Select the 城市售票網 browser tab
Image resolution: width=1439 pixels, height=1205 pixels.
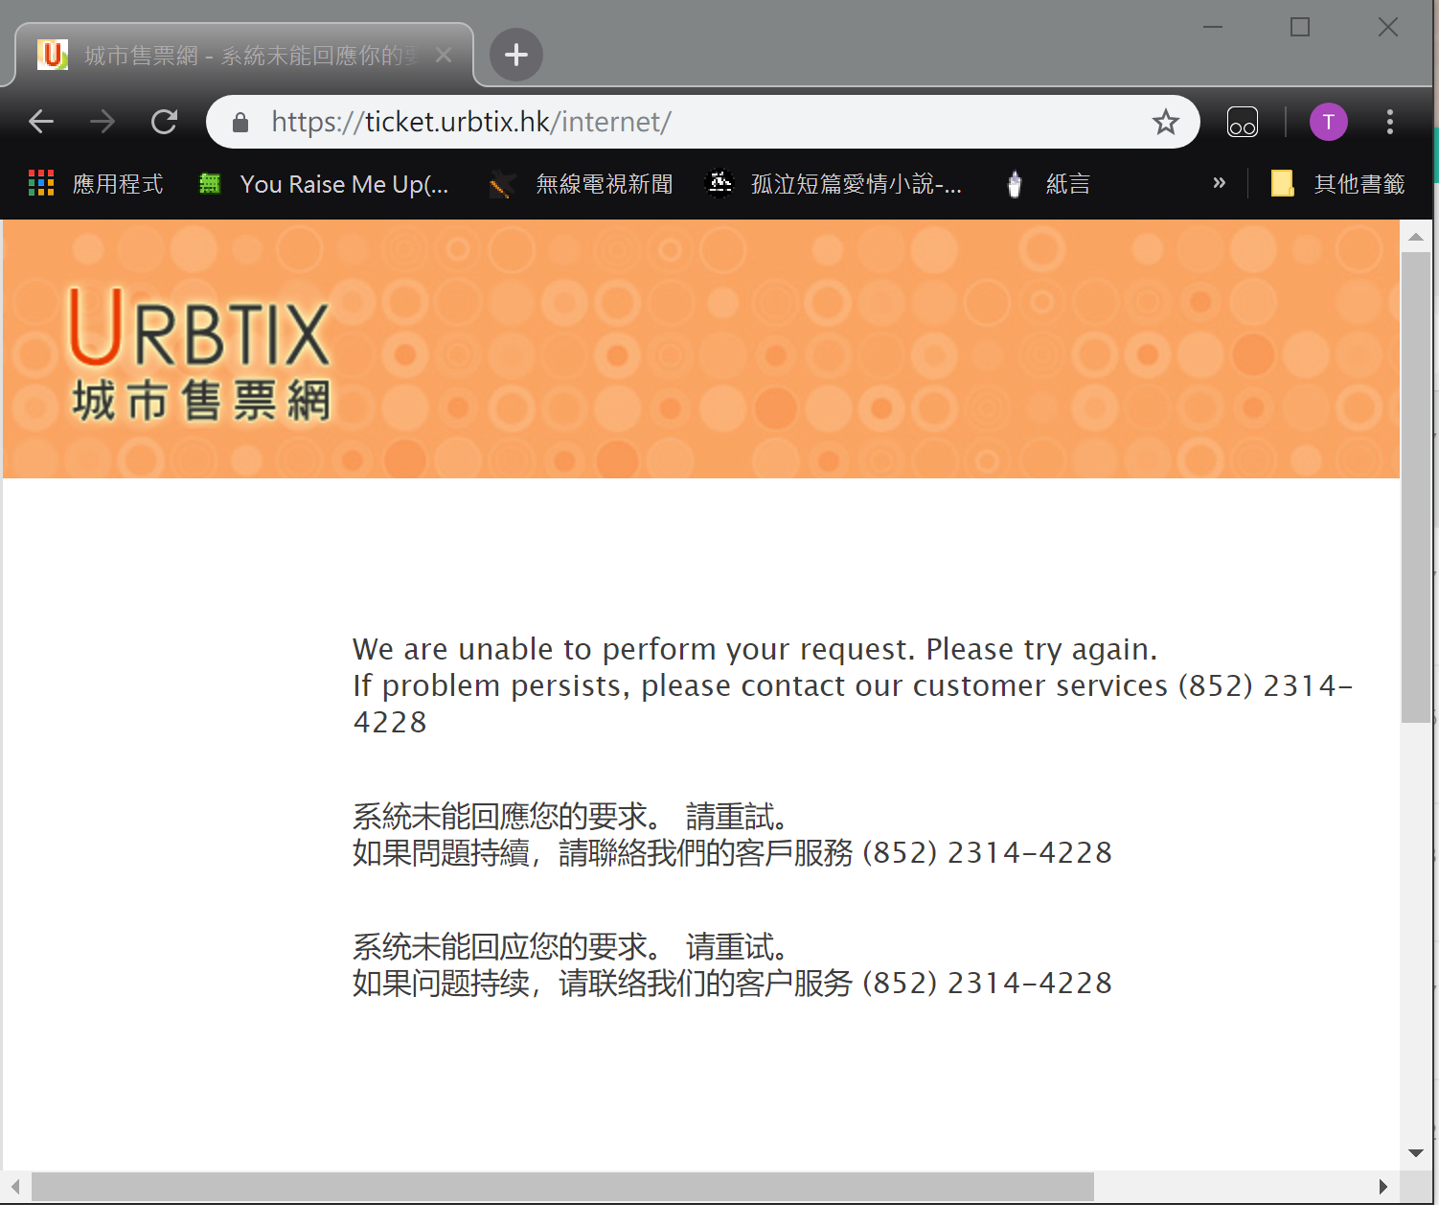244,55
